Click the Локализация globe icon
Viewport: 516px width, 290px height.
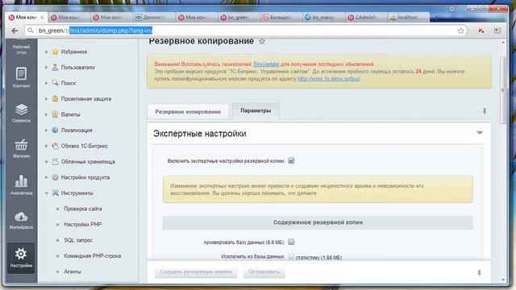[x=55, y=130]
